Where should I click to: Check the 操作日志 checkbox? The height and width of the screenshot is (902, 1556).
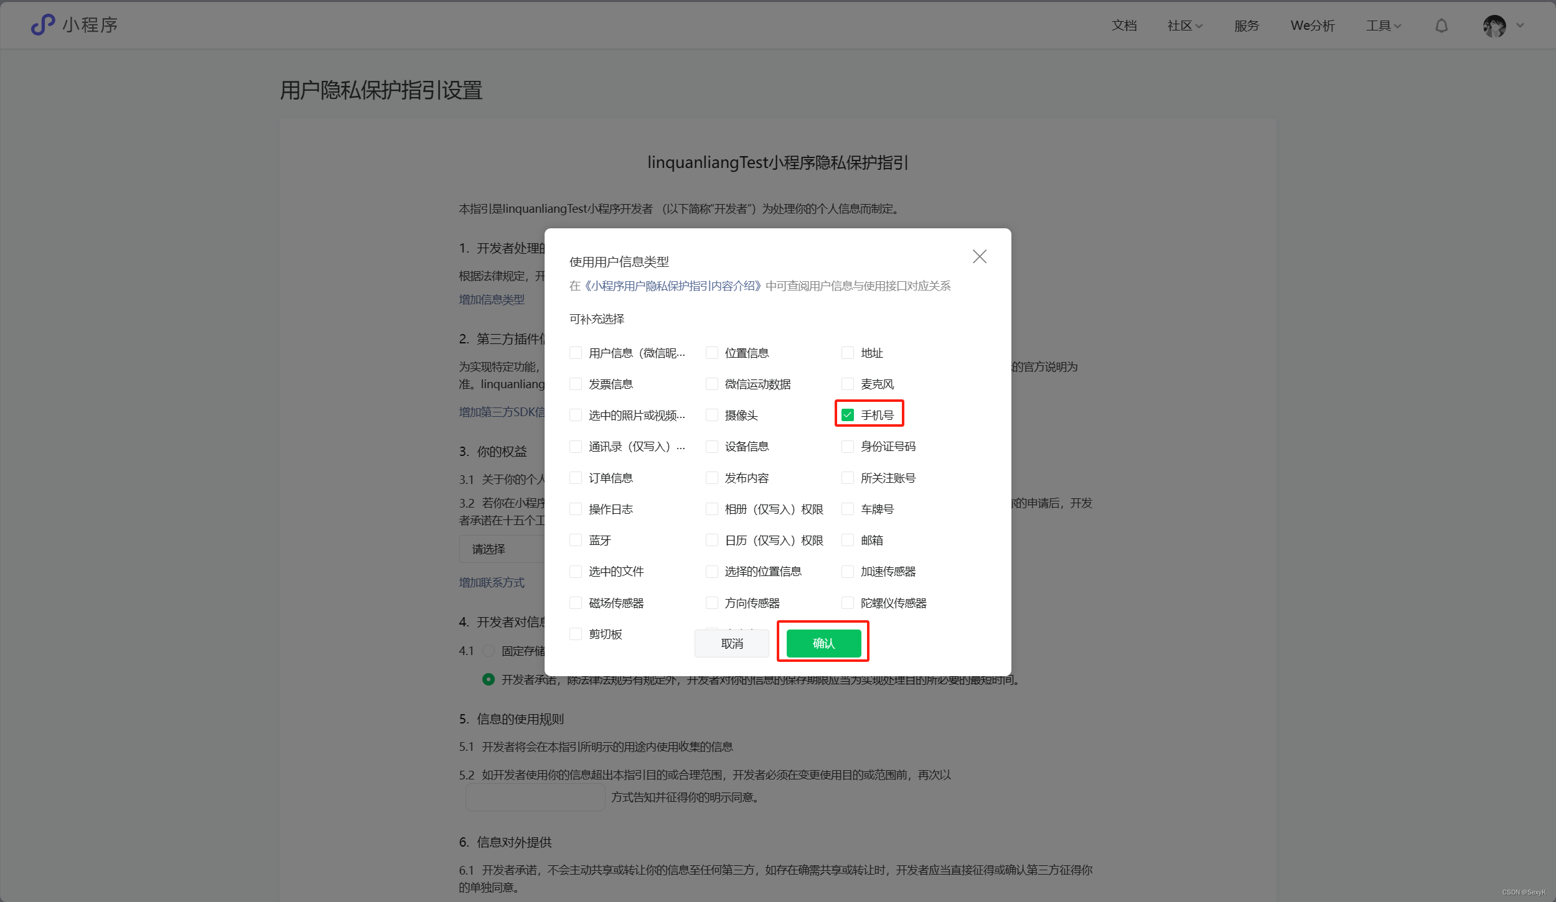coord(576,509)
